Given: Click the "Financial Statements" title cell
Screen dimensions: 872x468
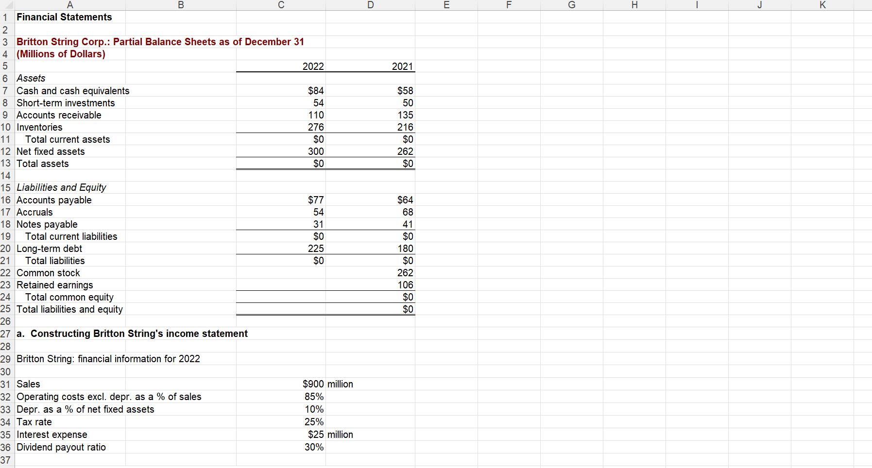Looking at the screenshot, I should click(64, 17).
